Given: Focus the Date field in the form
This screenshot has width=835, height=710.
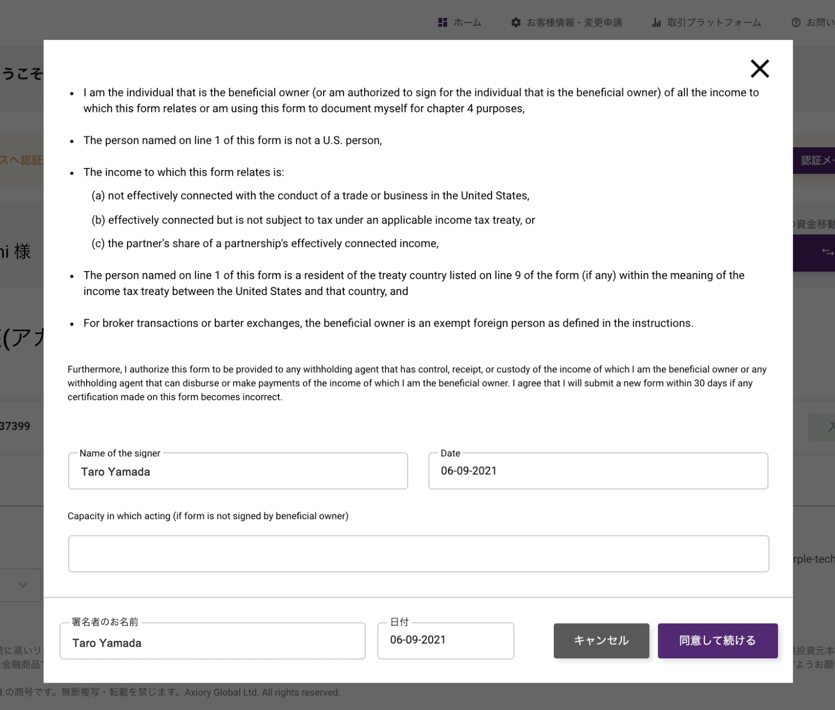Looking at the screenshot, I should [x=598, y=471].
